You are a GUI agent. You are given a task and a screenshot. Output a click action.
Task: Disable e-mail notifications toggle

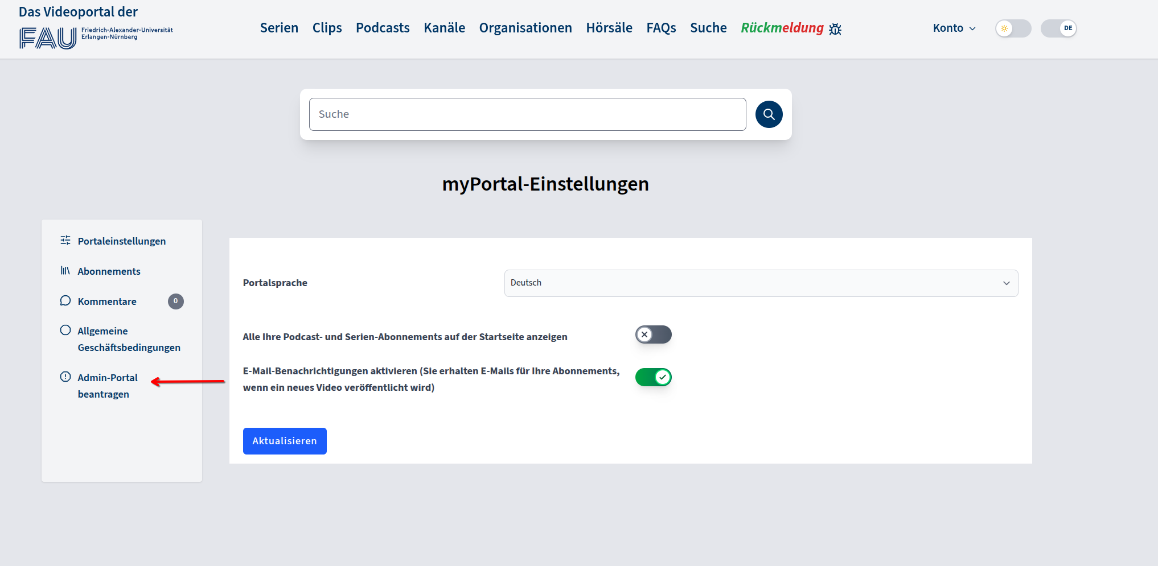pos(653,377)
